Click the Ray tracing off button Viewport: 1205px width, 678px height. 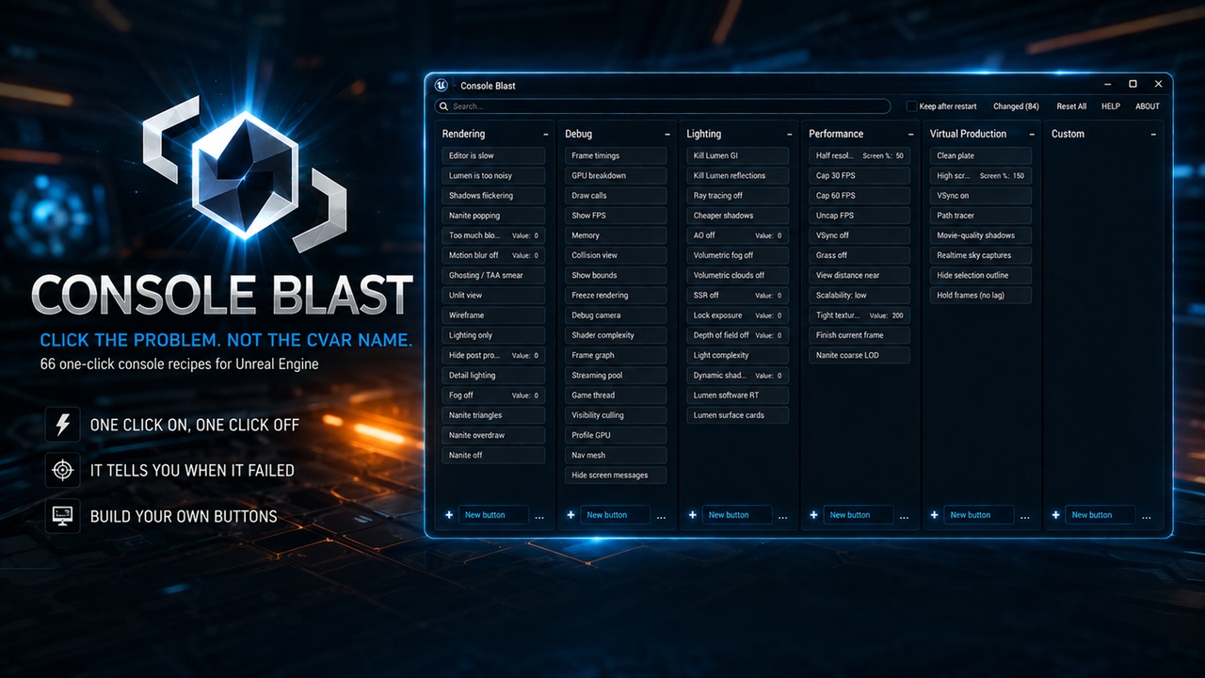coord(737,195)
